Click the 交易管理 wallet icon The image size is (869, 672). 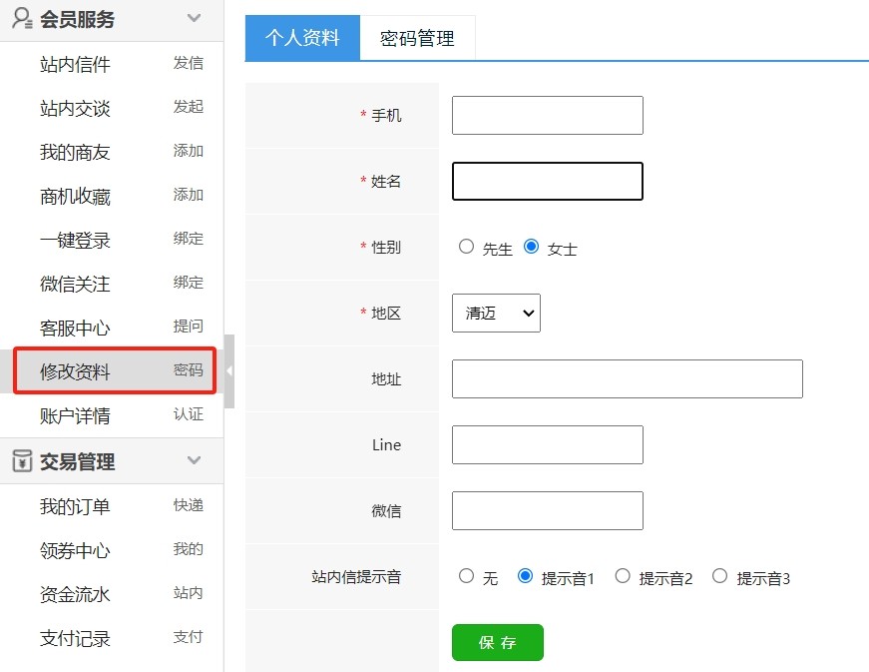point(22,460)
